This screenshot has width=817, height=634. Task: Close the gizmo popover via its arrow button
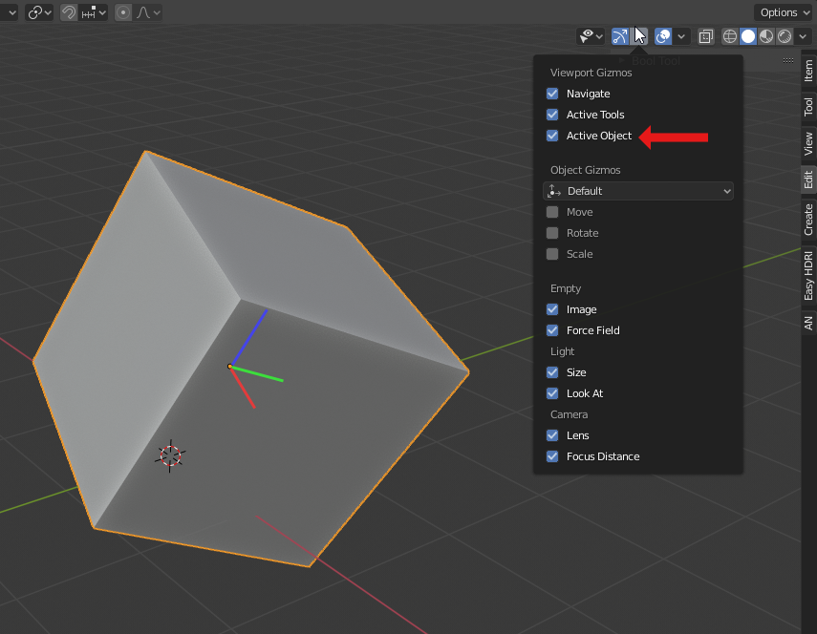coord(639,36)
